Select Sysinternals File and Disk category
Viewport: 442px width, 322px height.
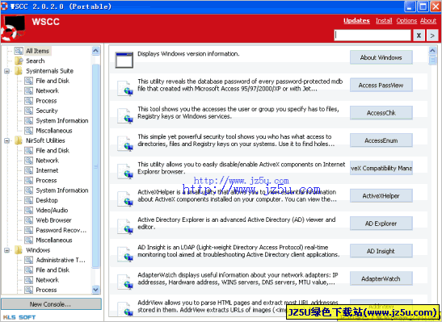(x=53, y=81)
